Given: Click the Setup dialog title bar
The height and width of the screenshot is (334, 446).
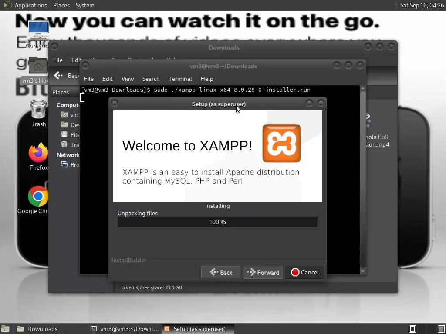Looking at the screenshot, I should (219, 104).
